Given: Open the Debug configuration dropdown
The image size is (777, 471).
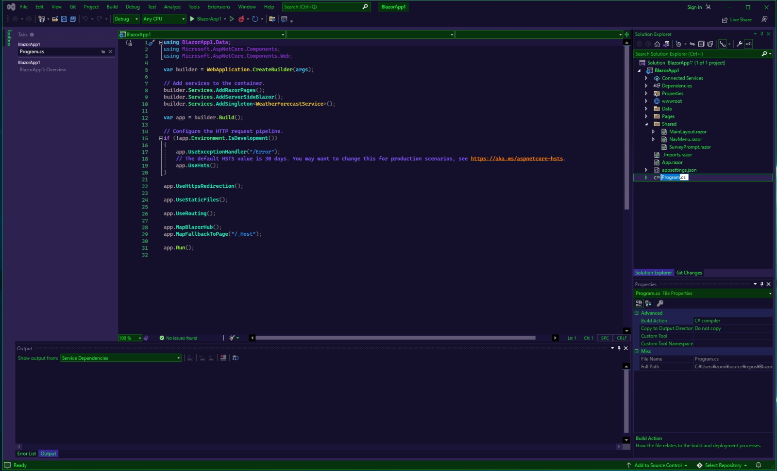Looking at the screenshot, I should [126, 19].
